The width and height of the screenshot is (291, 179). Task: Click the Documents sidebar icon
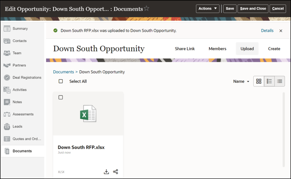(x=7, y=151)
